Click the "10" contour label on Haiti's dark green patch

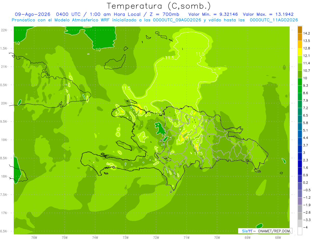pos(164,135)
